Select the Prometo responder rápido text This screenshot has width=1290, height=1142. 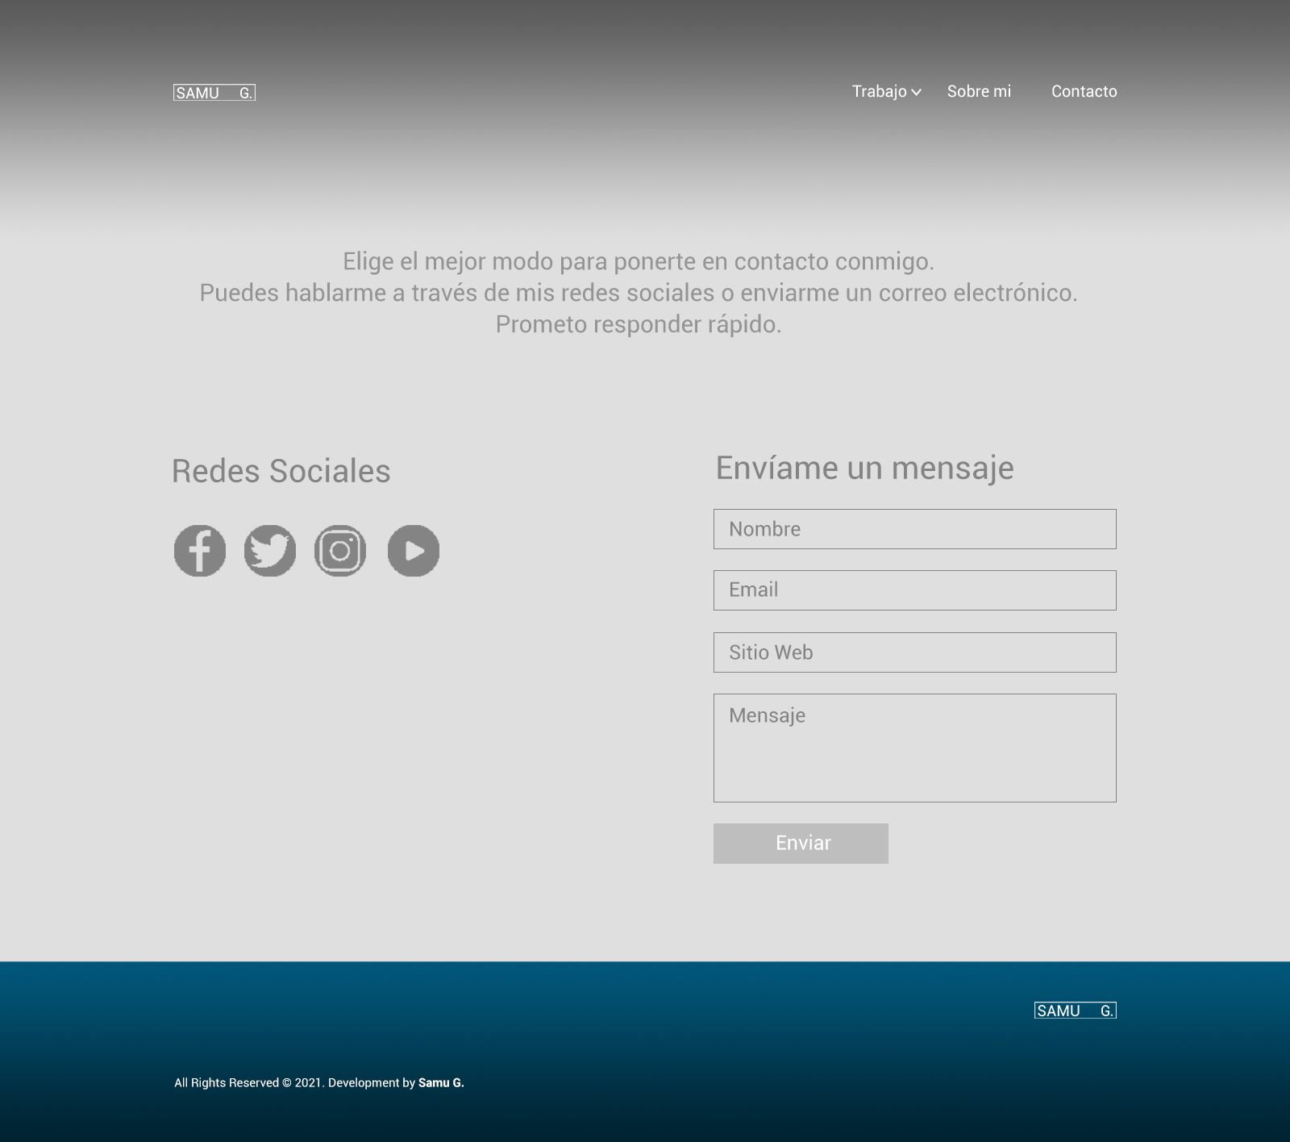click(x=639, y=324)
